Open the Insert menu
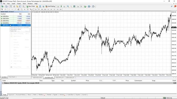 13,4
